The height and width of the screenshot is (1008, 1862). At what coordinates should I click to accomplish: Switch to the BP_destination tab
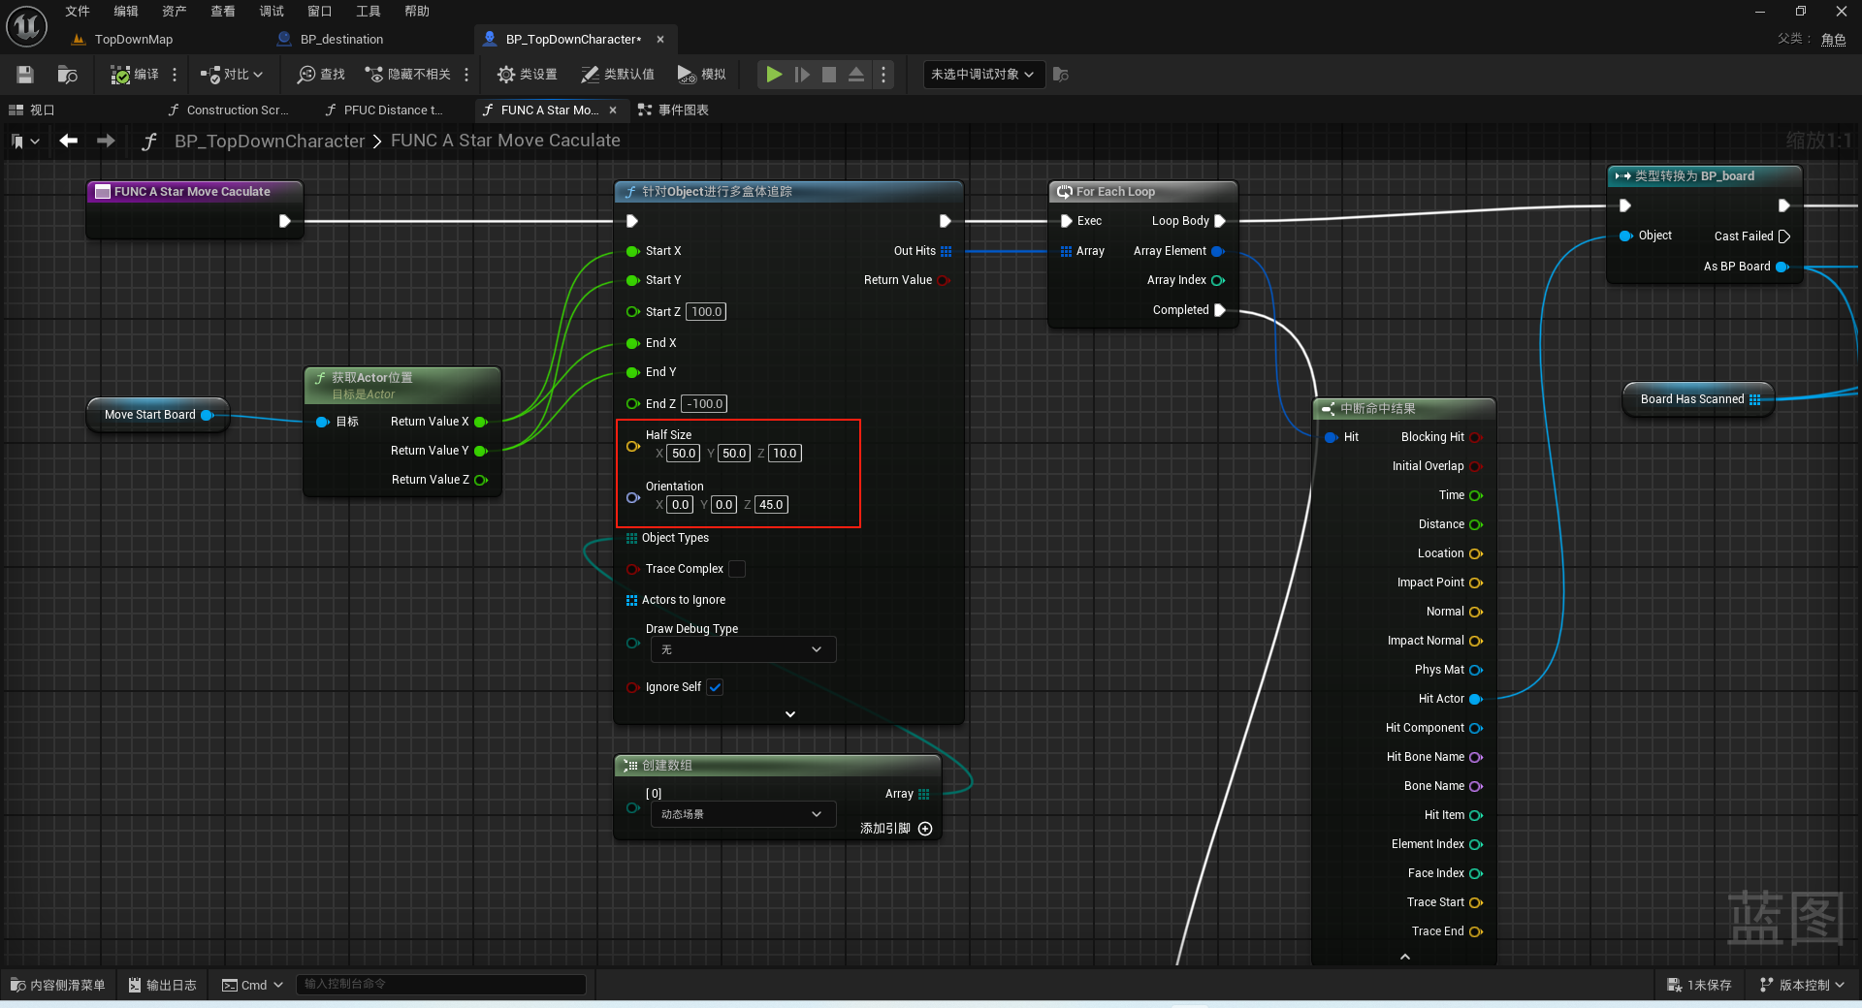(x=341, y=40)
